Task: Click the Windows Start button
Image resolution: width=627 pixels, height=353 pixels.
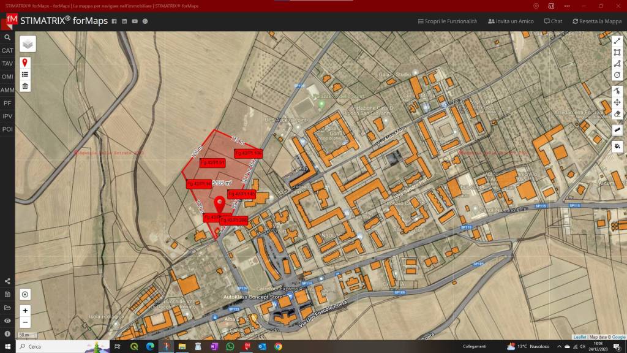Action: pos(7,347)
